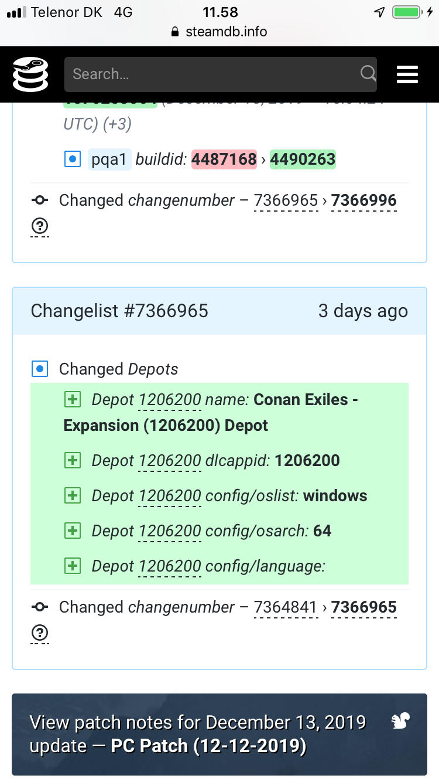View patch notes for December 13, 2019
This screenshot has height=782, width=439.
pyautogui.click(x=199, y=734)
